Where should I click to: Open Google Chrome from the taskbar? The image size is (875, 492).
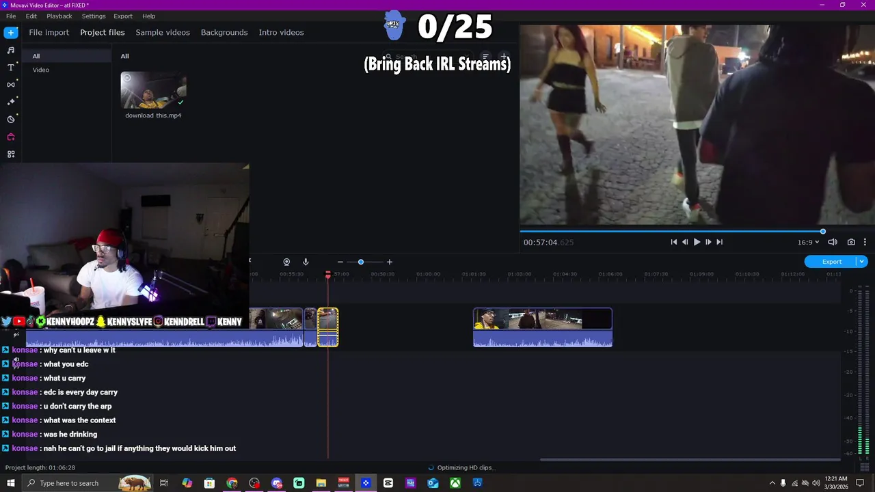click(232, 483)
